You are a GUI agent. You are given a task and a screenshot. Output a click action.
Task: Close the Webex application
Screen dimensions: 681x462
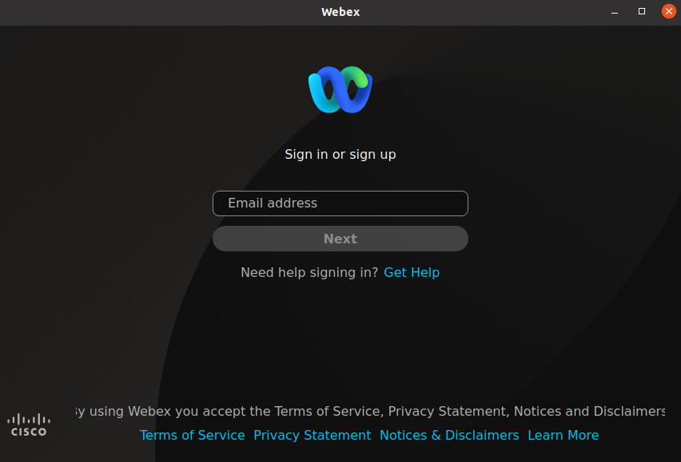[669, 11]
